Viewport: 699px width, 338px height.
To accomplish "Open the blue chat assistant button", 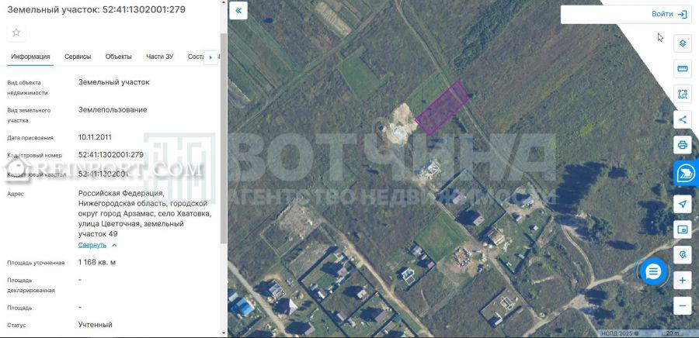I will coord(685,174).
